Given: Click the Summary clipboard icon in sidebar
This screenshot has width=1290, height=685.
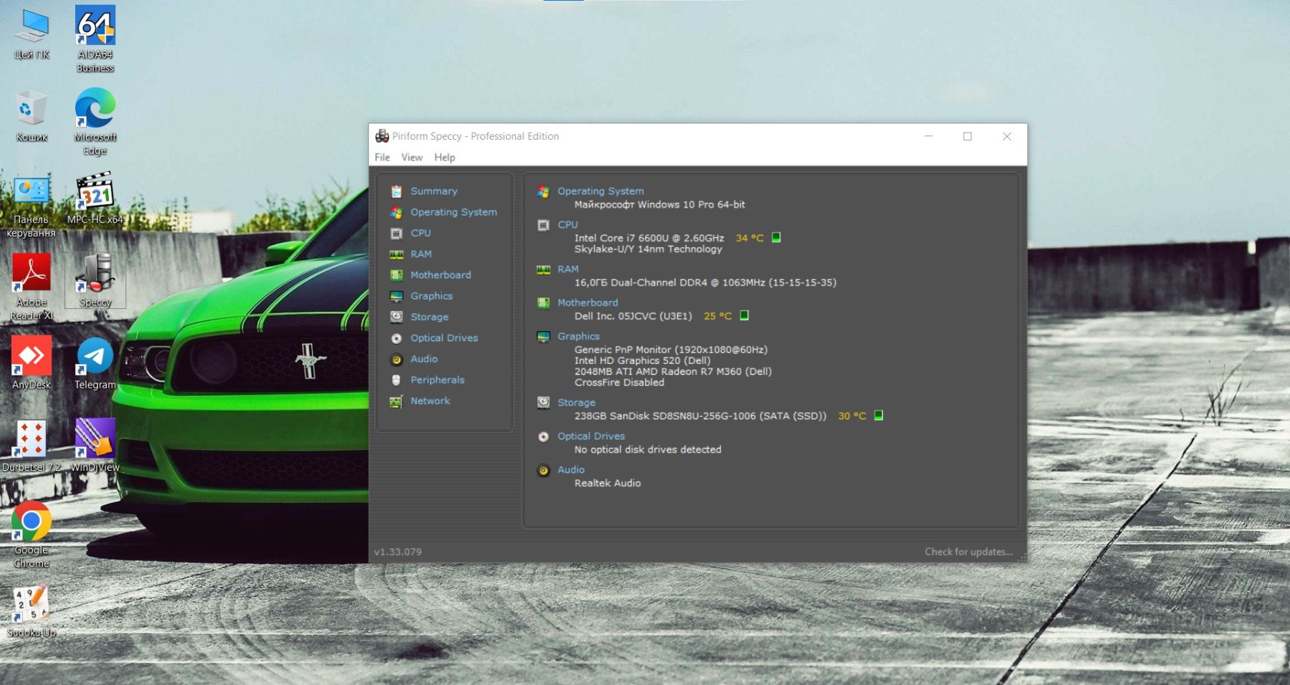Looking at the screenshot, I should (x=396, y=191).
